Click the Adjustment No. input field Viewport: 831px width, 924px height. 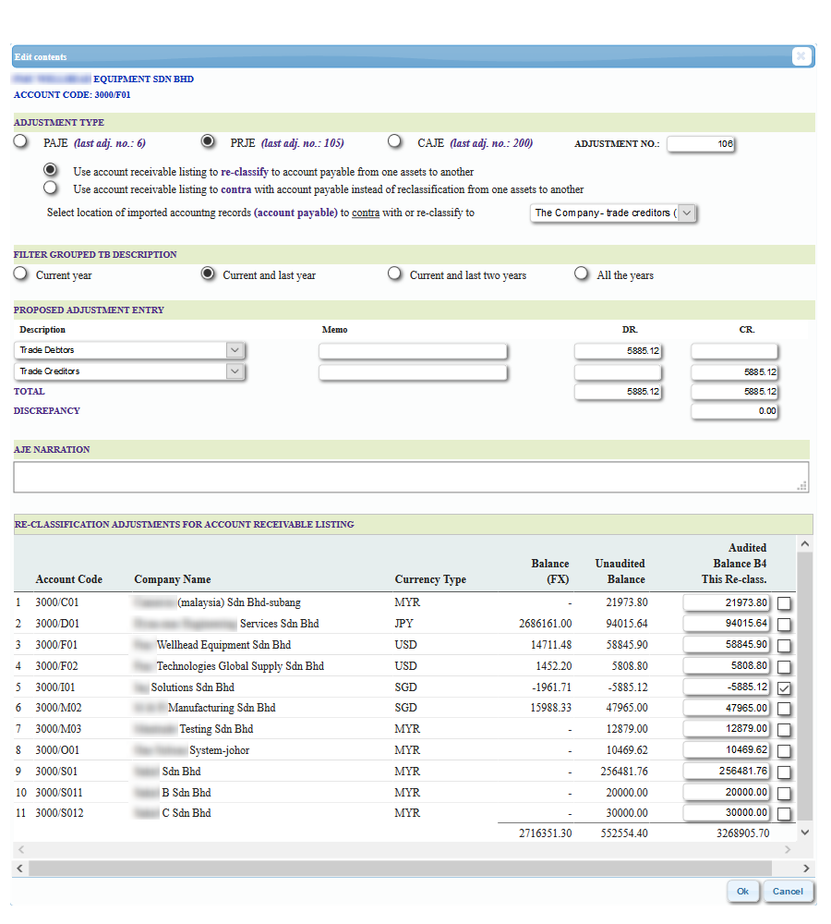point(700,144)
